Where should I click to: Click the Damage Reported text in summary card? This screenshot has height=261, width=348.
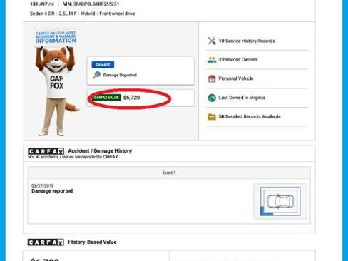coord(120,75)
